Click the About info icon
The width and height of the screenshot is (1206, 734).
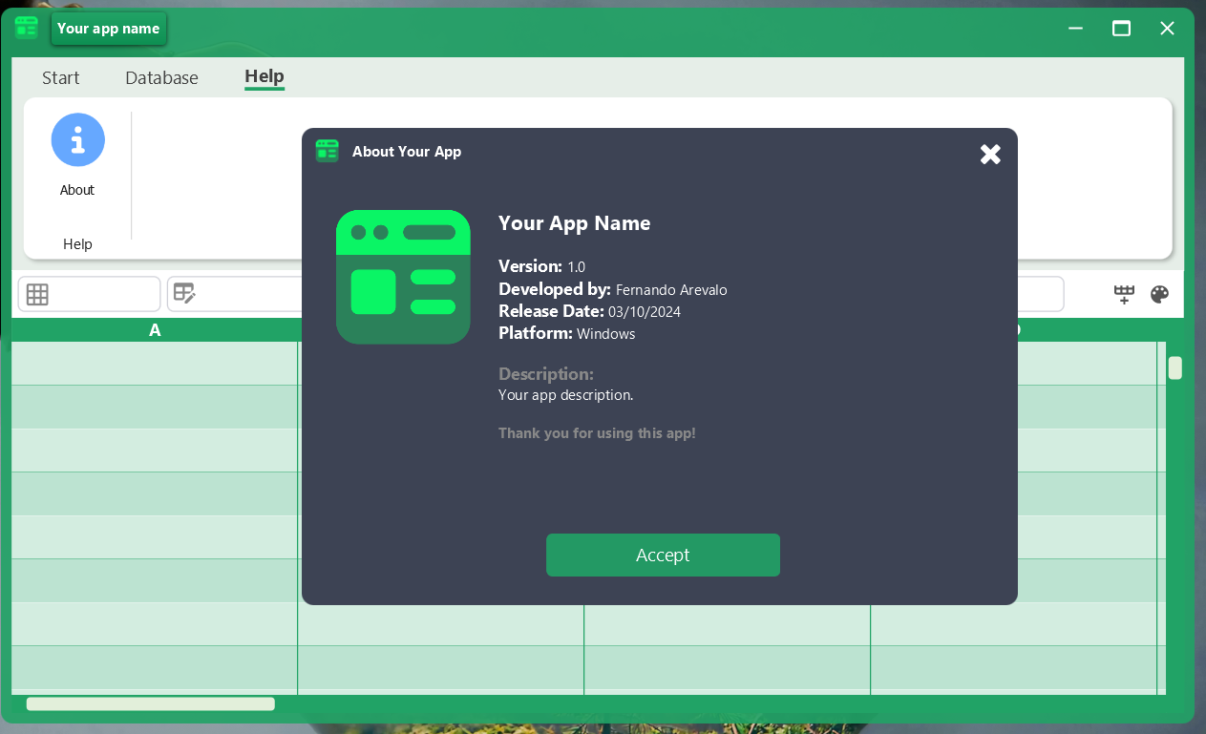pos(77,140)
